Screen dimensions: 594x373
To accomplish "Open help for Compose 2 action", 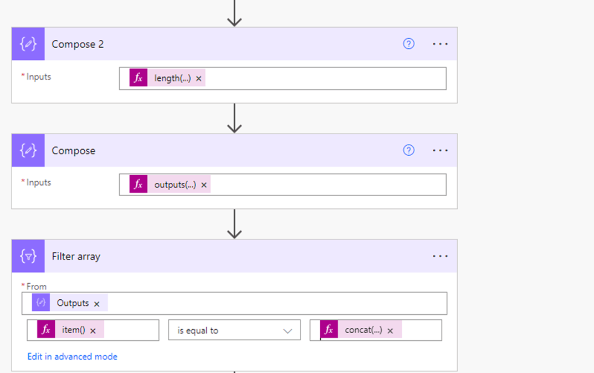I will pyautogui.click(x=408, y=44).
